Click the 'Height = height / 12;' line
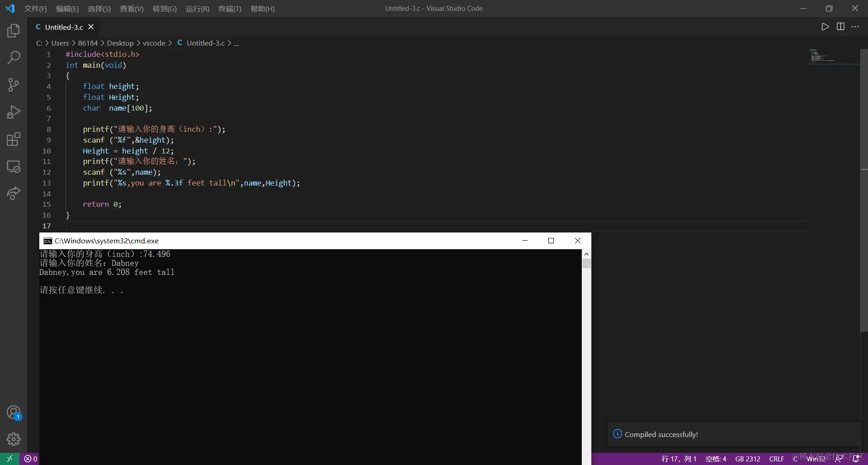The width and height of the screenshot is (868, 465). [x=128, y=151]
